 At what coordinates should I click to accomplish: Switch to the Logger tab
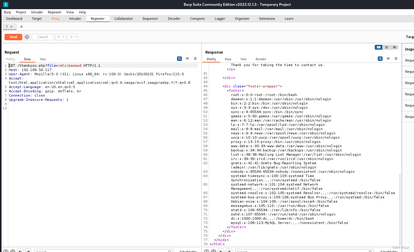click(220, 19)
